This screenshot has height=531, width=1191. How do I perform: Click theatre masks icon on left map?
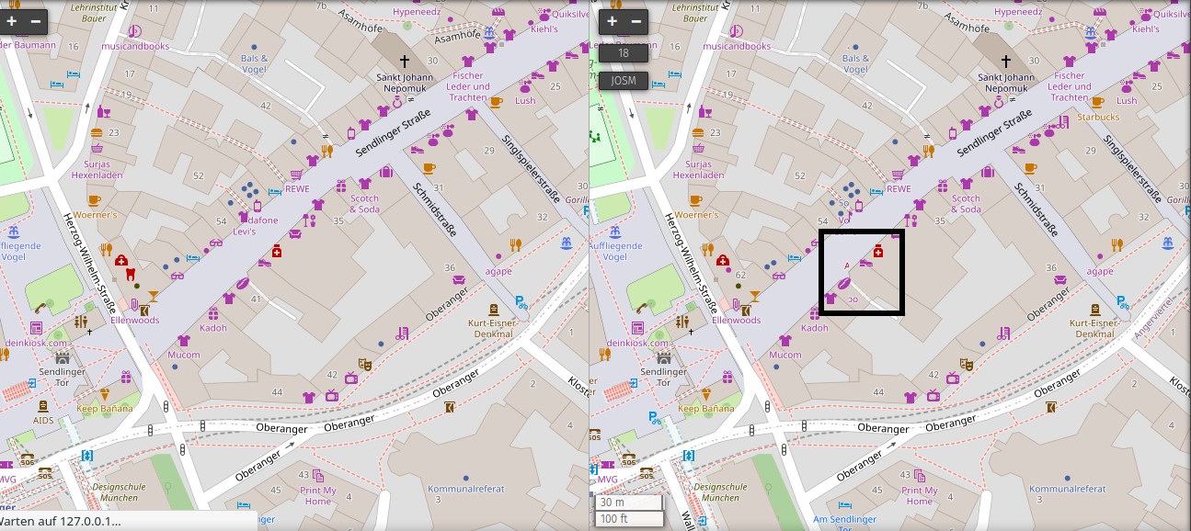point(365,364)
